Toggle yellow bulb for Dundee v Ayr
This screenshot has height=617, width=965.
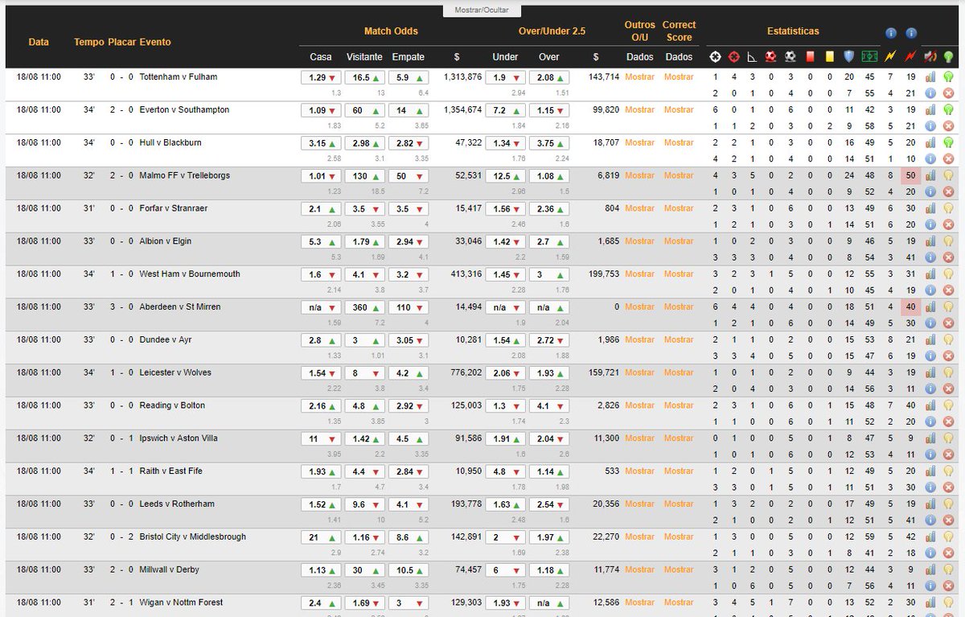point(948,339)
